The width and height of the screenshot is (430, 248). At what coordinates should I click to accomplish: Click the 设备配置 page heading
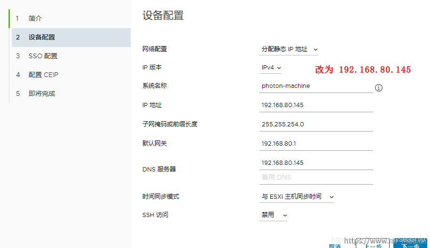coord(163,15)
